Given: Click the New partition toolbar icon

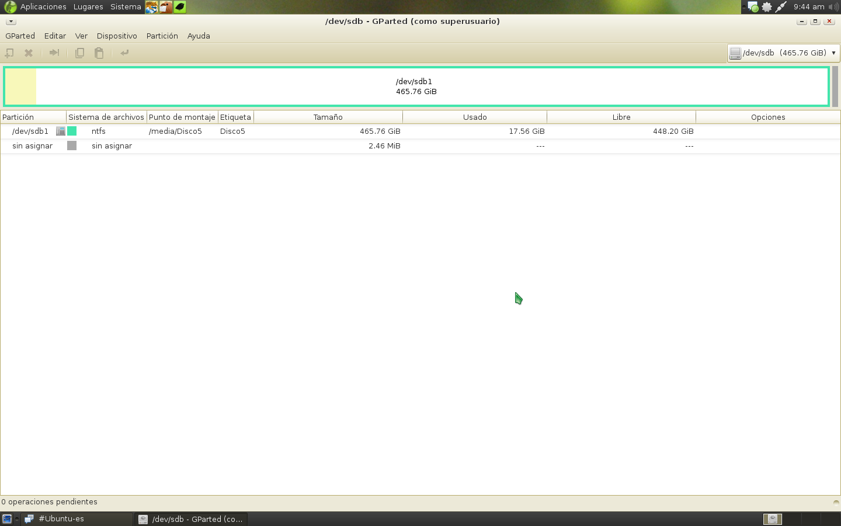Looking at the screenshot, I should 9,53.
